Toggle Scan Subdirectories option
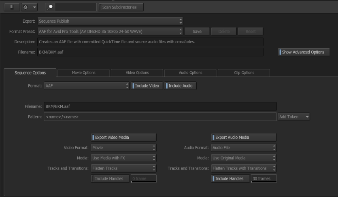338x197 pixels. [x=119, y=7]
